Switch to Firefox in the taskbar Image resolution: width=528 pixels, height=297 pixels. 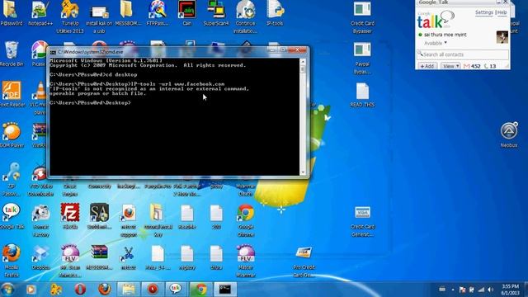click(105, 290)
